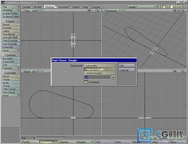Select Uniform Lengths segments option
188x144 pixels.
coord(100,69)
